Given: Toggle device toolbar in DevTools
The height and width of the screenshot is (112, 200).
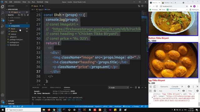Looking at the screenshot, I should click(x=155, y=86).
